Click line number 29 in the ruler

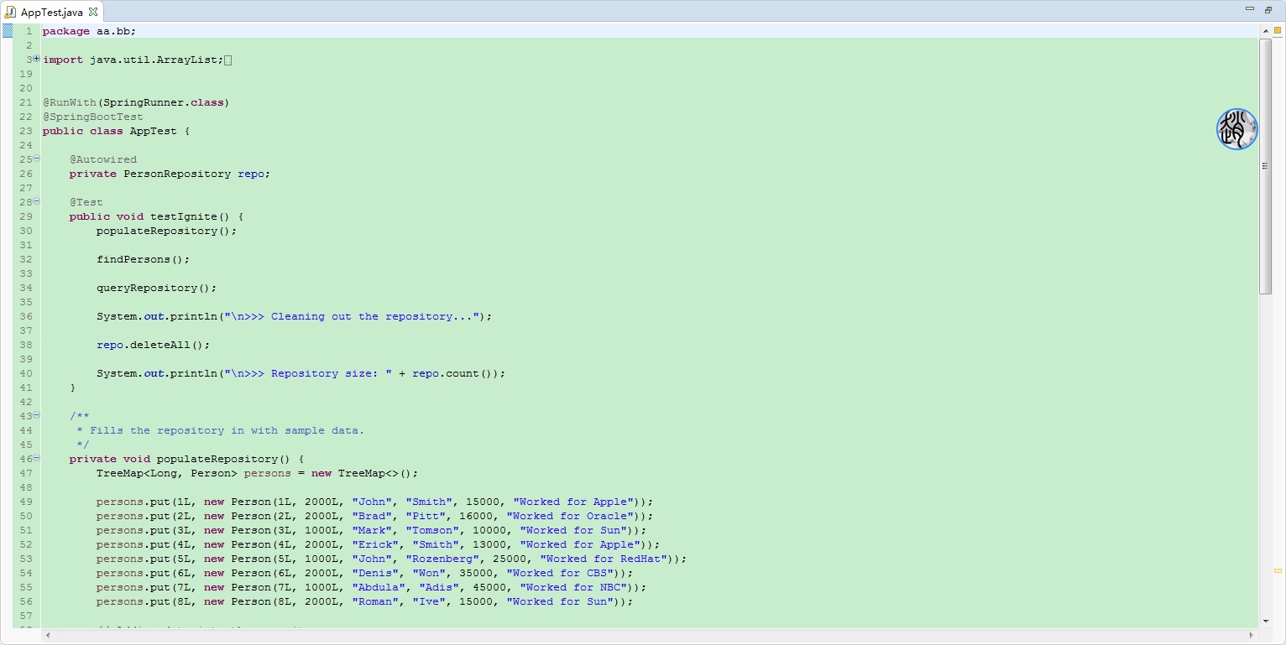click(x=26, y=216)
